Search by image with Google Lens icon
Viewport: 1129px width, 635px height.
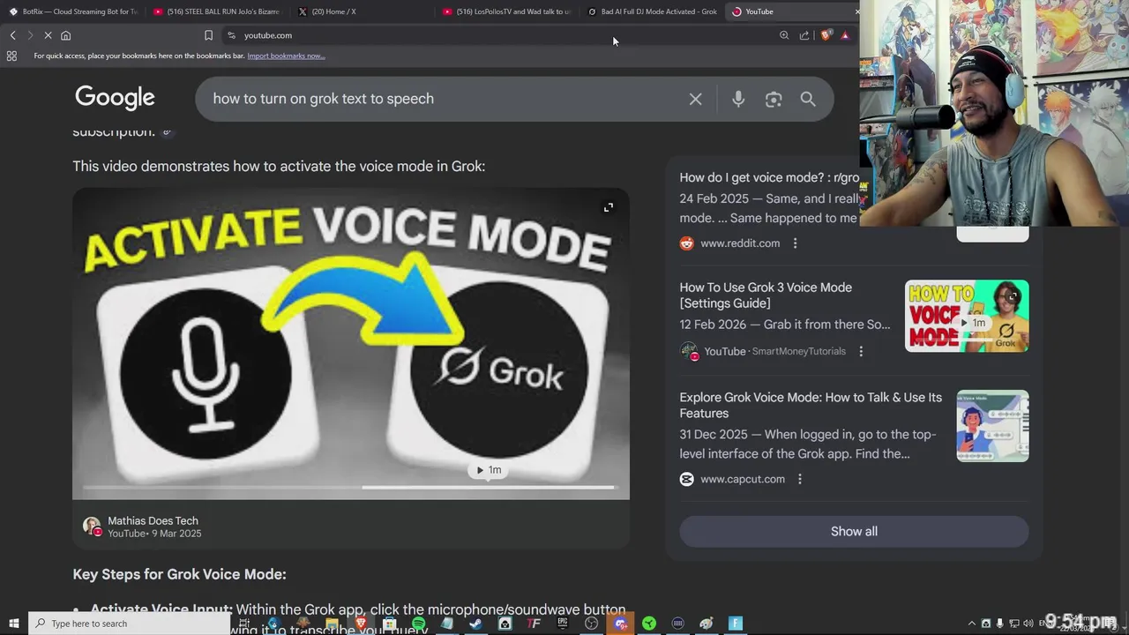pyautogui.click(x=774, y=99)
